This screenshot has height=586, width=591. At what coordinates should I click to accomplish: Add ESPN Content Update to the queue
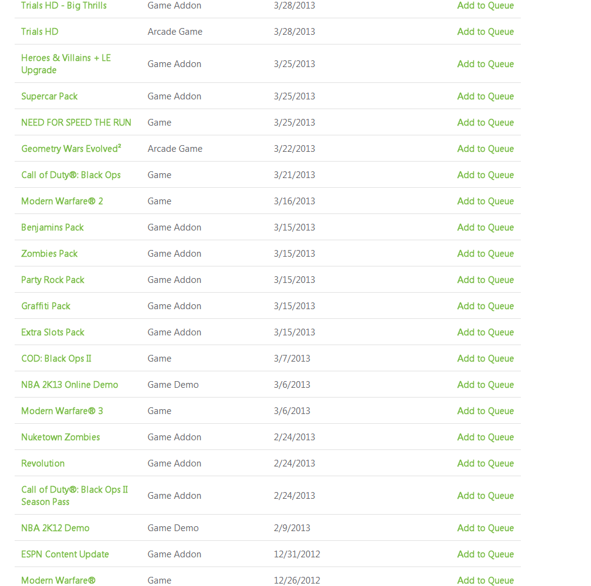click(485, 554)
